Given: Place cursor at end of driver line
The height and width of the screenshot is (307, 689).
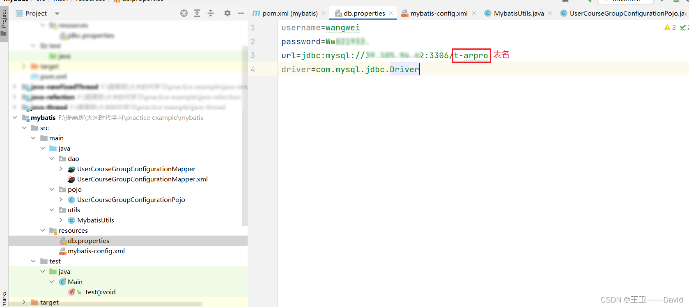Looking at the screenshot, I should [419, 69].
